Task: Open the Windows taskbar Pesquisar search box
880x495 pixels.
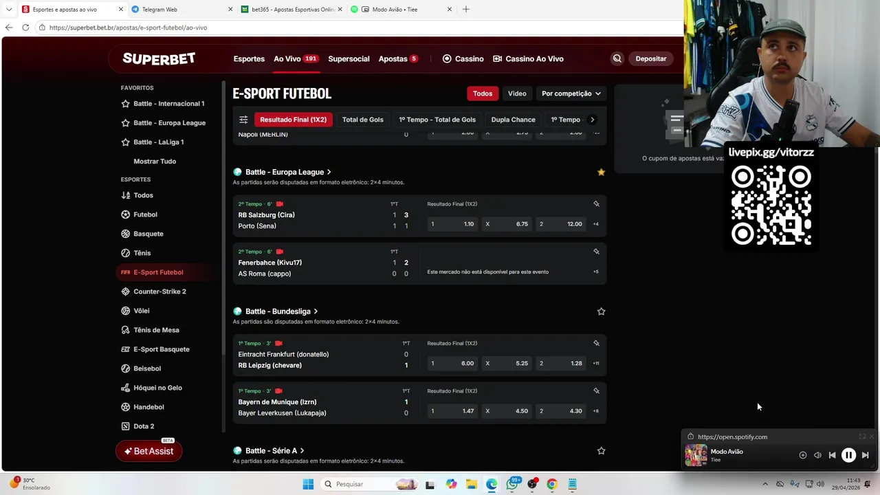Action: tap(356, 484)
